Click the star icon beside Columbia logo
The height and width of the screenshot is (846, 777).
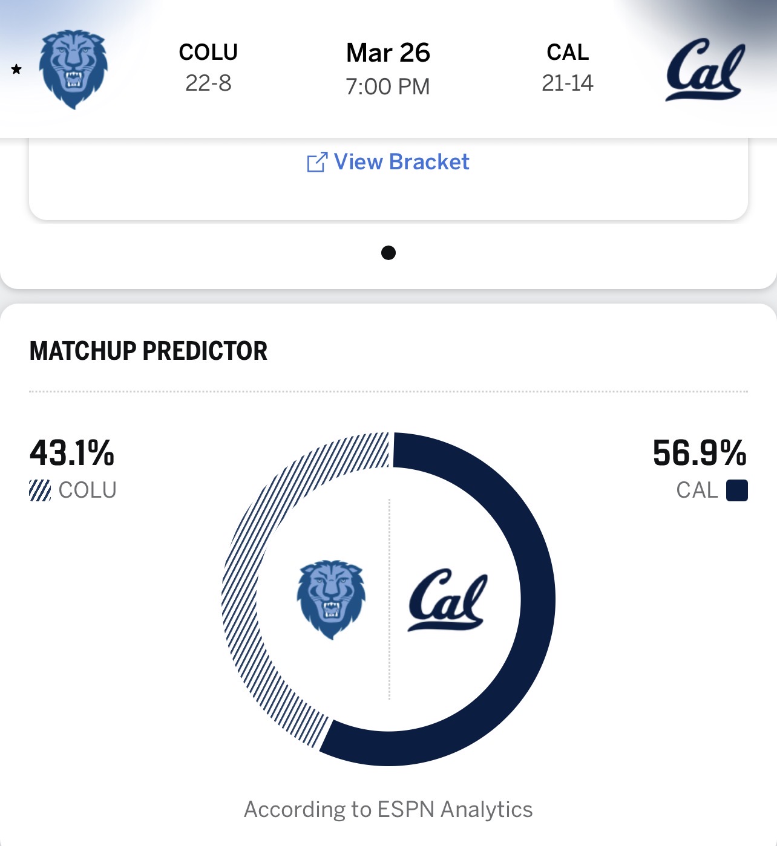(x=16, y=70)
